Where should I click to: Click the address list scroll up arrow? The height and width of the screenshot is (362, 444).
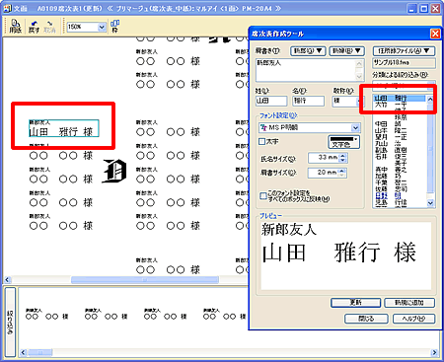[x=430, y=99]
